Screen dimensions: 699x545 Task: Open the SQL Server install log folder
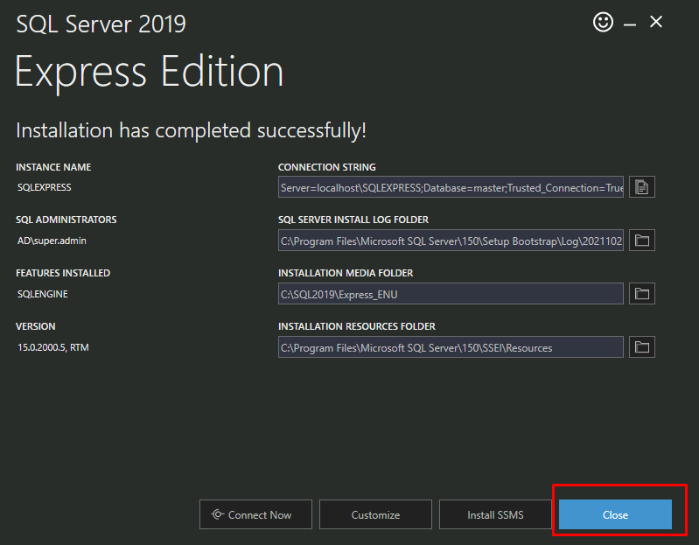pos(642,241)
